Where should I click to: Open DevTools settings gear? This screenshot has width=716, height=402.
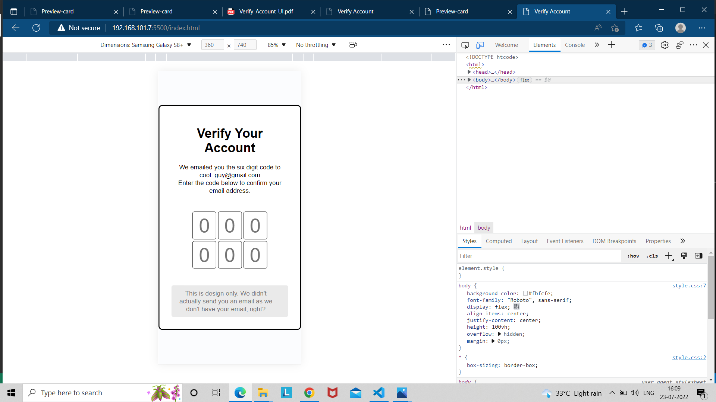click(665, 45)
